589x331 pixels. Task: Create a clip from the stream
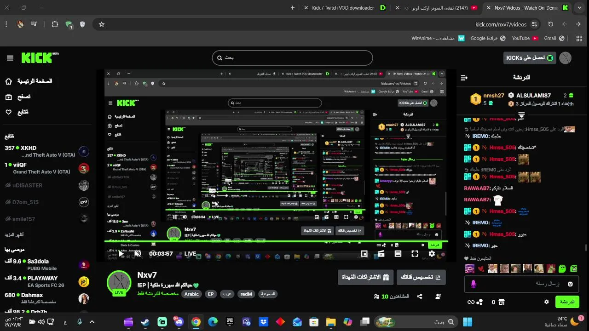(x=381, y=253)
